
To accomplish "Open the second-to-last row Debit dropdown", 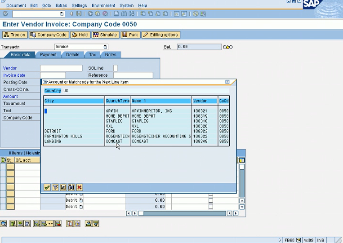I will (81, 200).
